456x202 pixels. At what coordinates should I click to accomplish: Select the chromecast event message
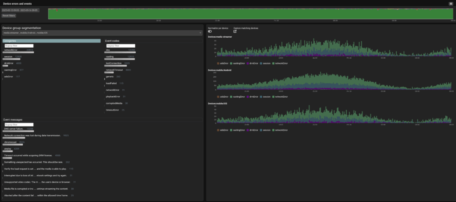[x=11, y=142]
